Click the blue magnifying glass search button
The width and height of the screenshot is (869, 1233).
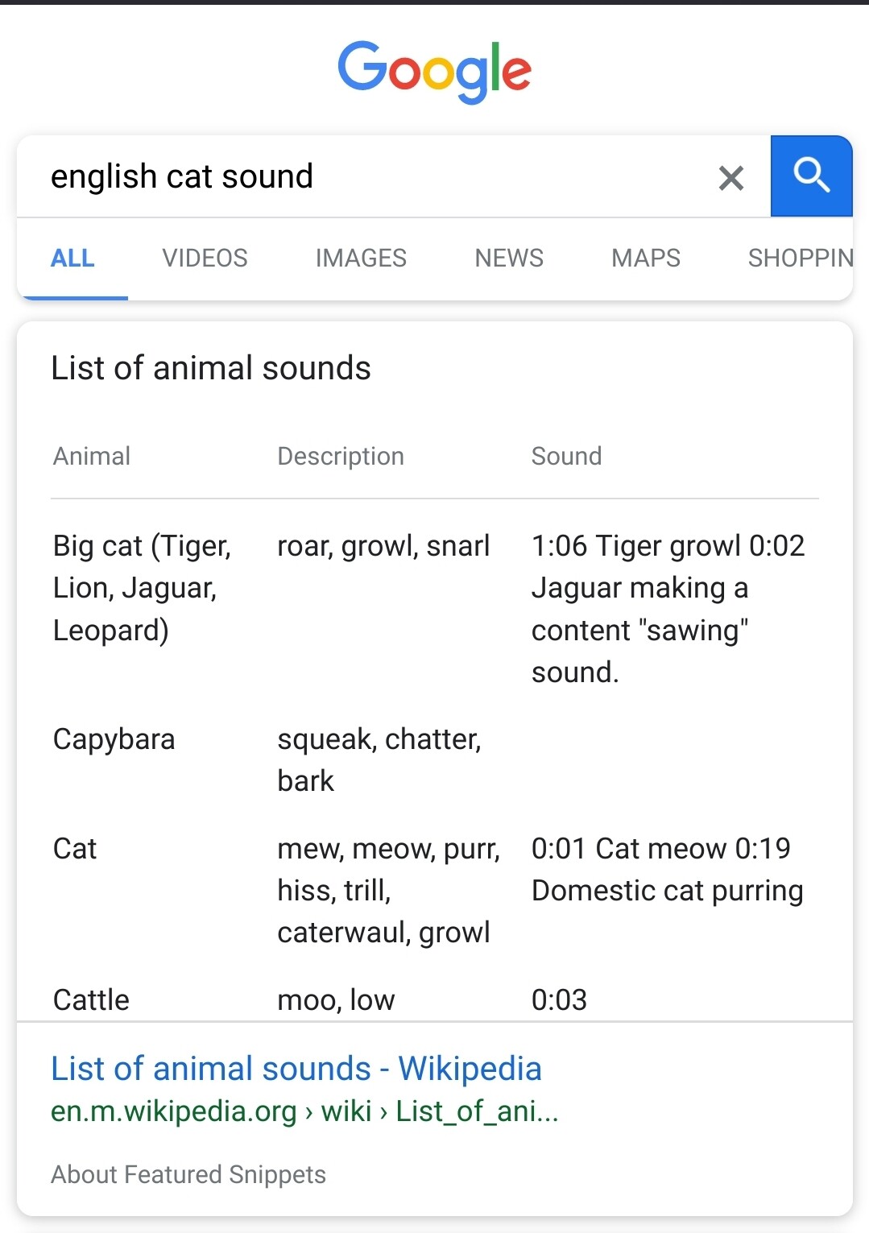tap(811, 176)
